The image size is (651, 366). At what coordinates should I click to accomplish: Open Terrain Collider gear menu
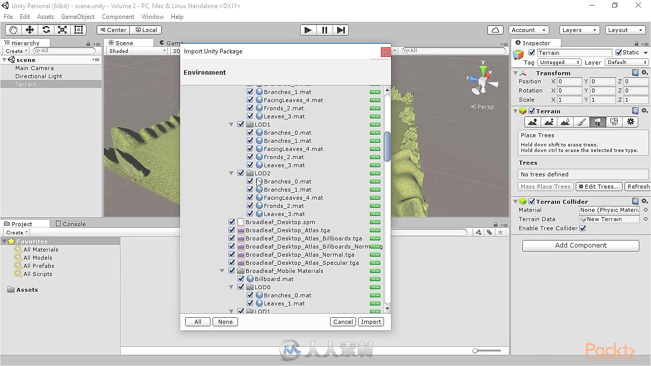click(x=644, y=202)
